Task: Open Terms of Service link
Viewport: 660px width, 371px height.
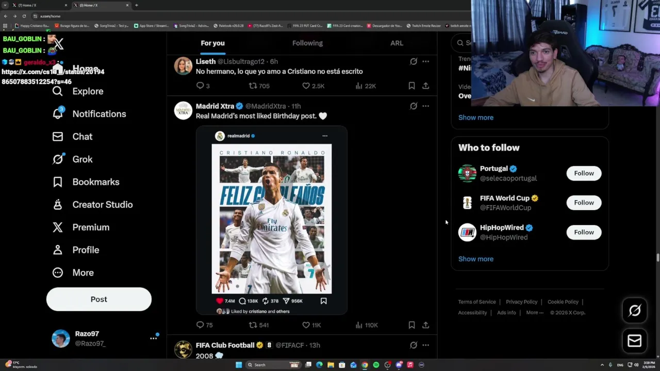Action: click(477, 302)
